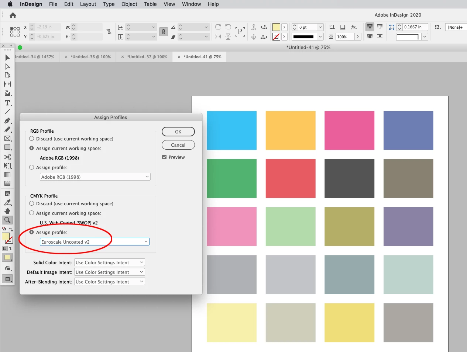
Task: Open the Solid Color Intent dropdown
Action: [110, 262]
